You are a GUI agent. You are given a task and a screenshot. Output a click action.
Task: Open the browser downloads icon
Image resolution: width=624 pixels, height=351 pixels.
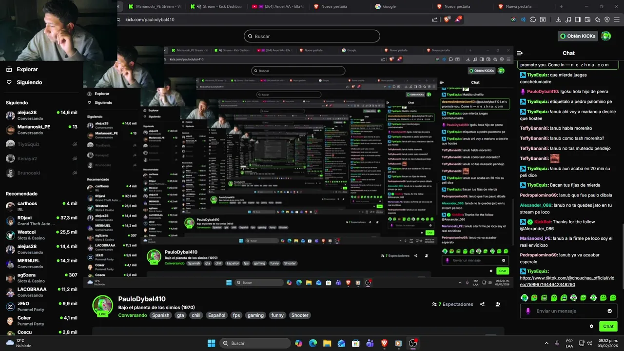(x=558, y=19)
